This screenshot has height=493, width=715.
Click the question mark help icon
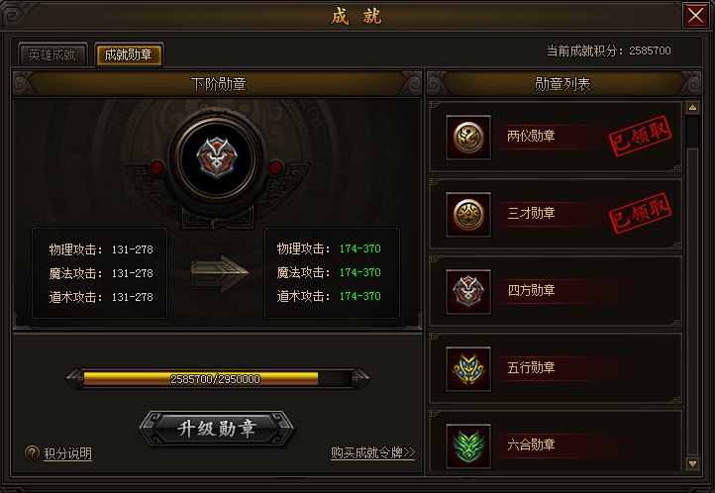pos(32,452)
